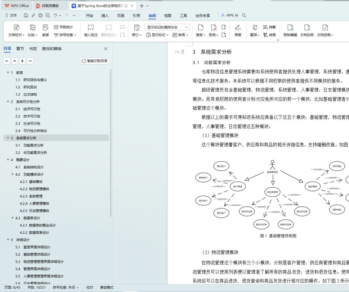Switch to the 找稻壳模板 tab
Screen dimensions: 349x292
coord(50,6)
